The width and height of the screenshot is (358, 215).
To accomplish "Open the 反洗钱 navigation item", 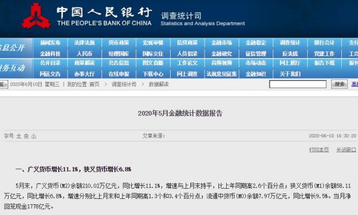I will pyautogui.click(x=290, y=54).
